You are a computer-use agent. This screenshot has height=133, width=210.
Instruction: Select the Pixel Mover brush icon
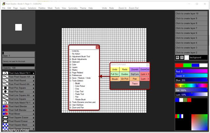coord(5,114)
